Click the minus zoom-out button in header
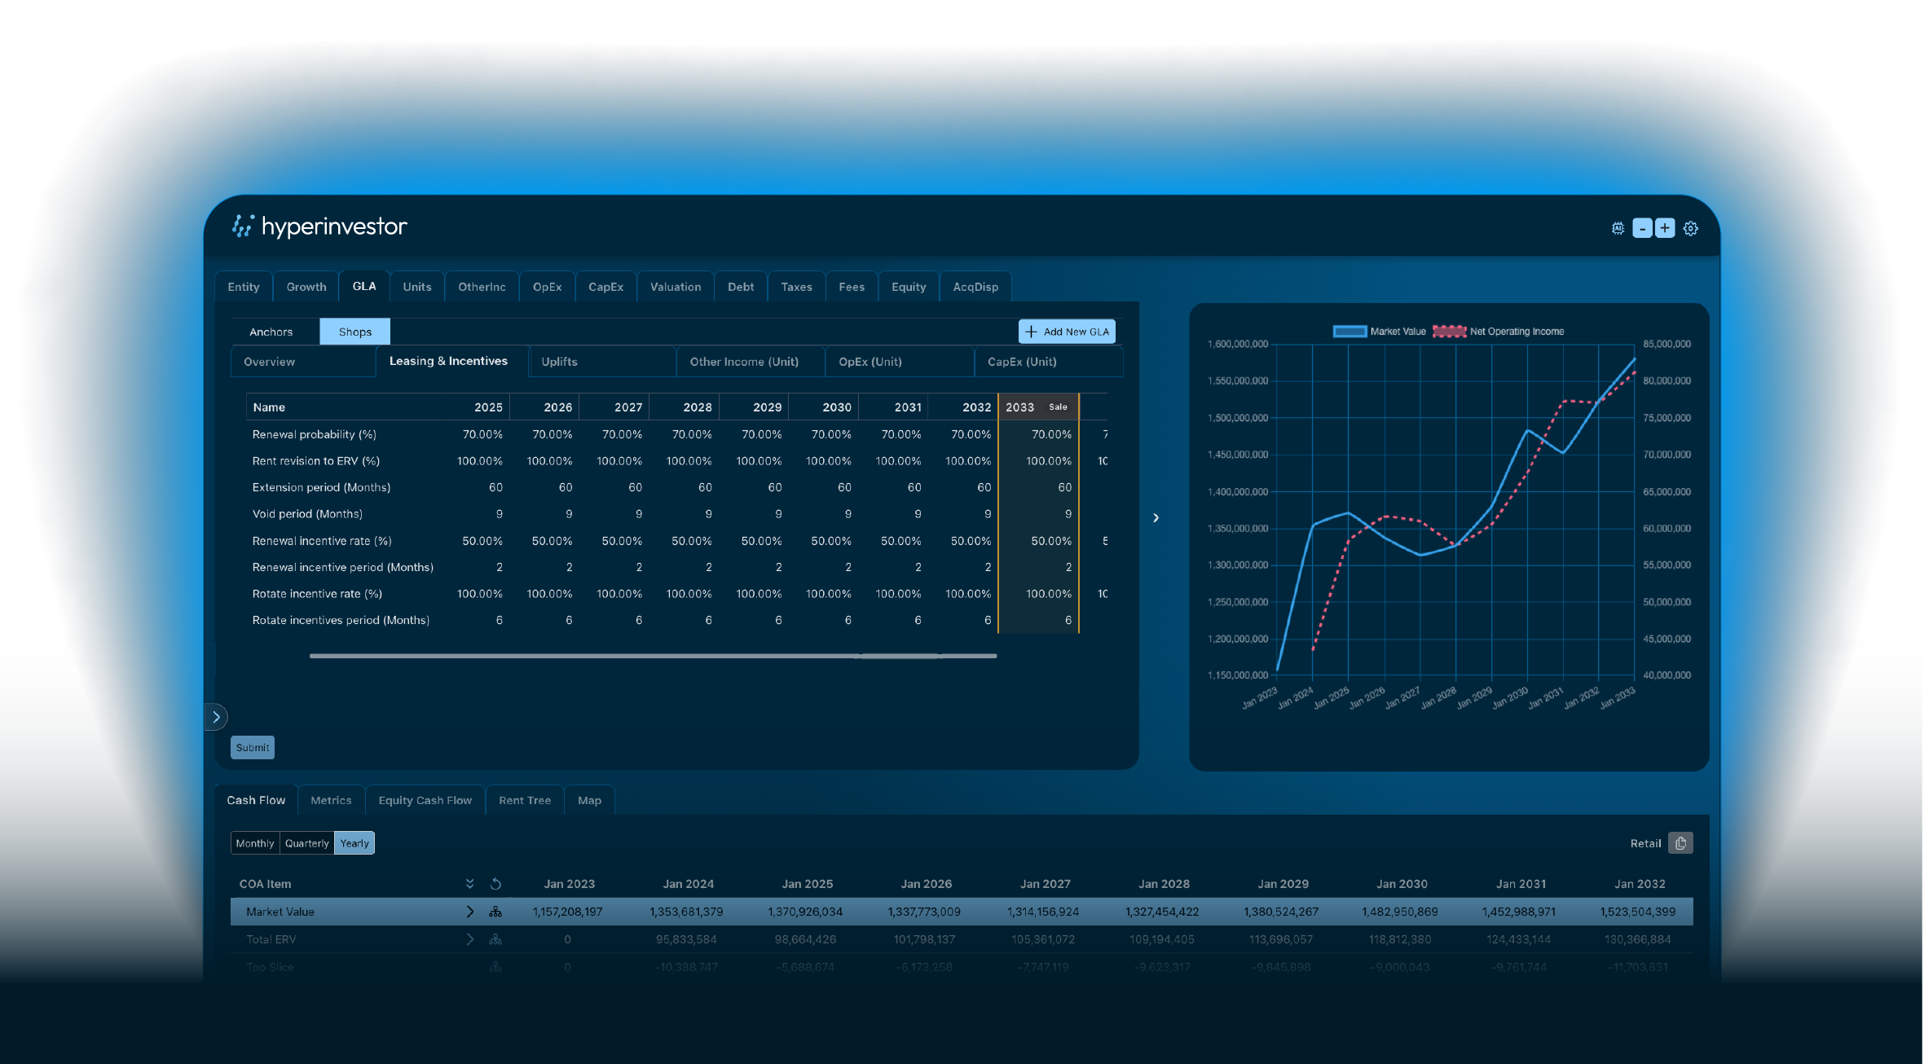The width and height of the screenshot is (1924, 1064). (x=1642, y=228)
